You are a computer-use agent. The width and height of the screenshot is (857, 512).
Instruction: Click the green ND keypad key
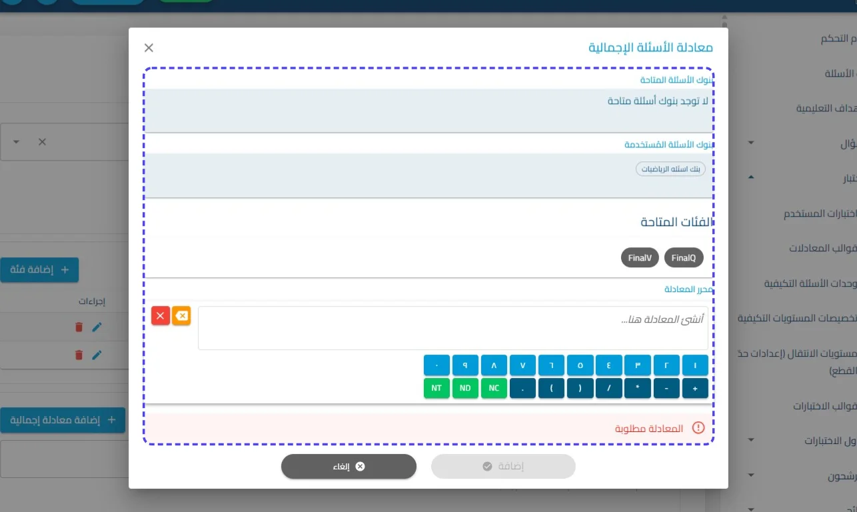point(465,388)
